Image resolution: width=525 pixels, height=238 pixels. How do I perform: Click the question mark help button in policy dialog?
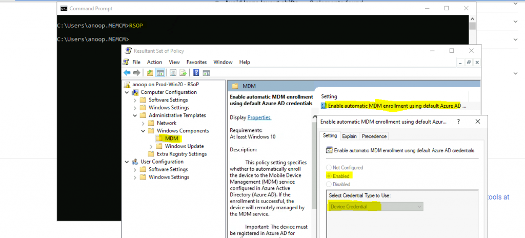point(458,122)
